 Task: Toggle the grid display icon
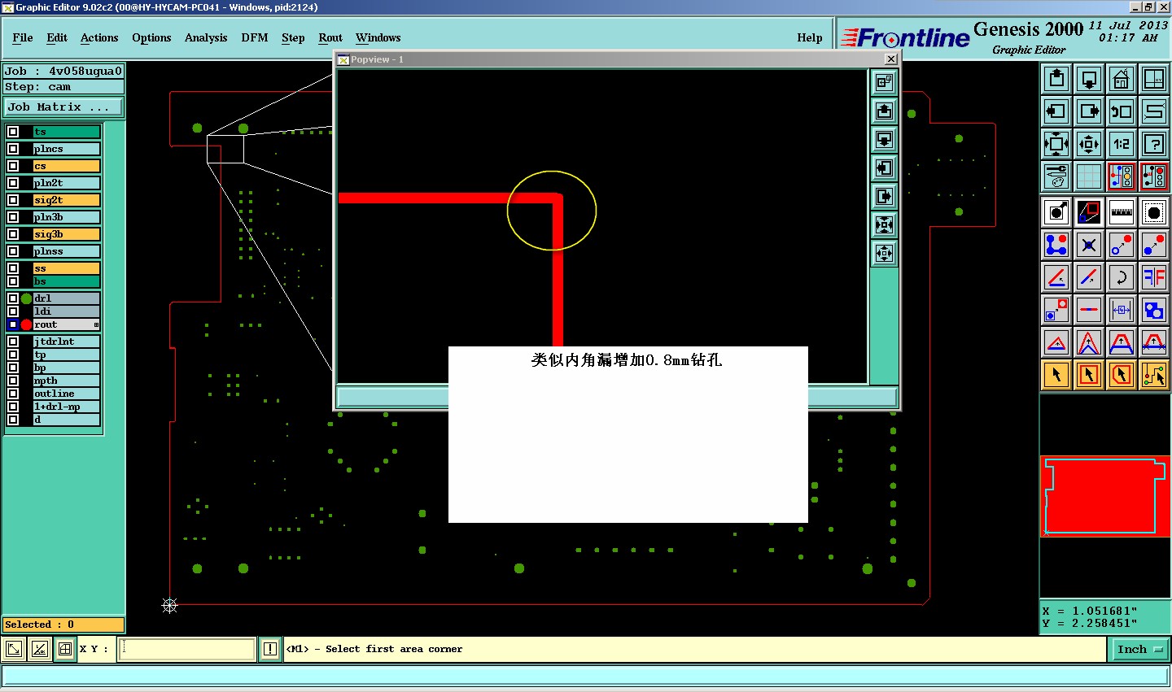coord(1089,176)
